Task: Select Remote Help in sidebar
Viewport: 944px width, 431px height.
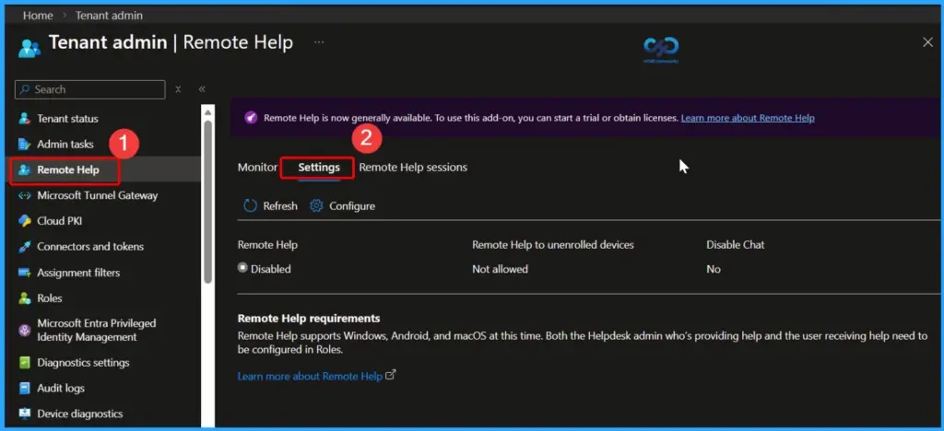Action: pos(68,170)
